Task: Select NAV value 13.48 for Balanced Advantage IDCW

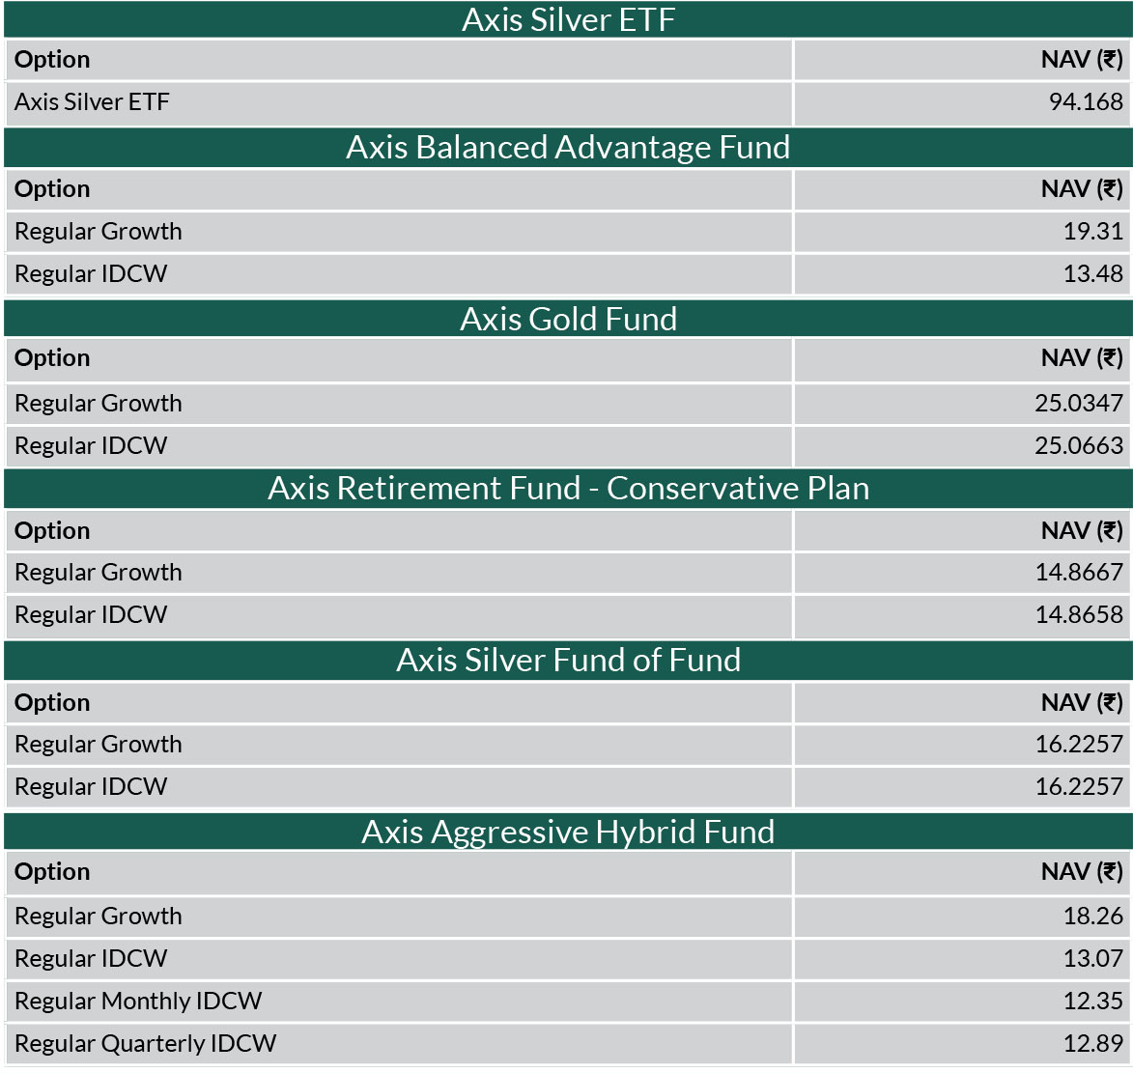Action: coord(1092,274)
